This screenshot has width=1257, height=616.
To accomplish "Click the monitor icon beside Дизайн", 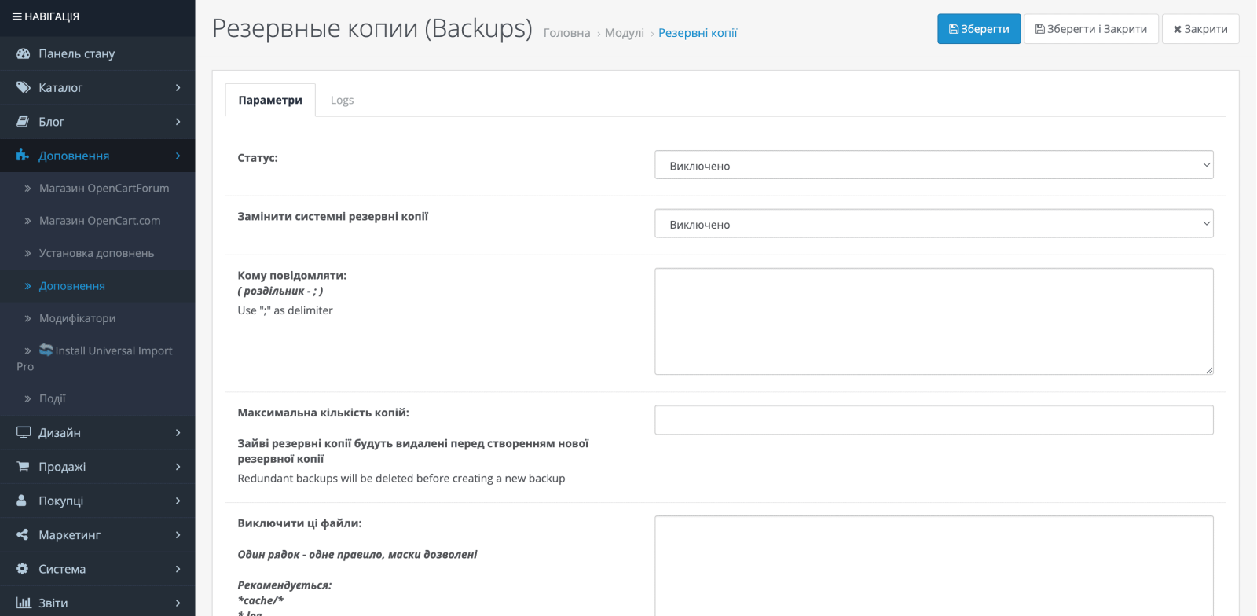I will tap(24, 433).
